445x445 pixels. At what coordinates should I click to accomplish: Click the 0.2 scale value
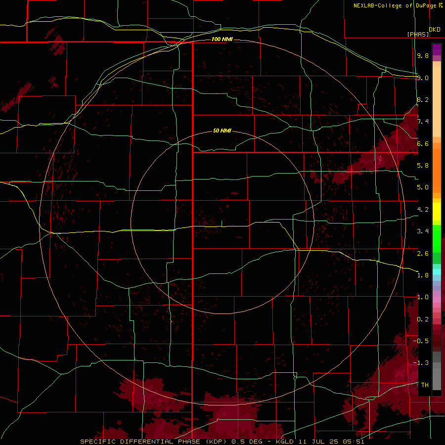pyautogui.click(x=423, y=319)
